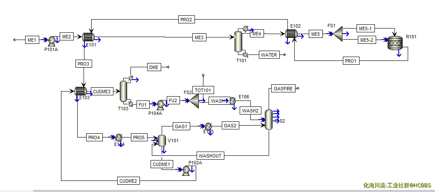Select the ME2 stream label
Screen dimensions: 435x192
click(x=67, y=36)
